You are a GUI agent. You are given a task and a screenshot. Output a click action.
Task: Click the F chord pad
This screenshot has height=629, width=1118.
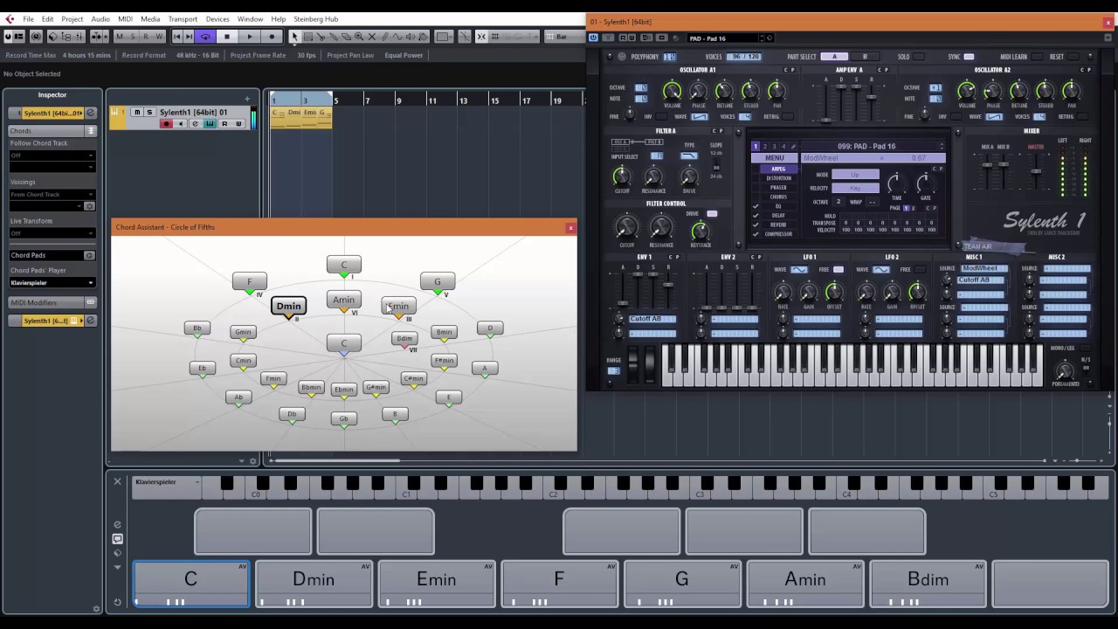click(x=559, y=584)
